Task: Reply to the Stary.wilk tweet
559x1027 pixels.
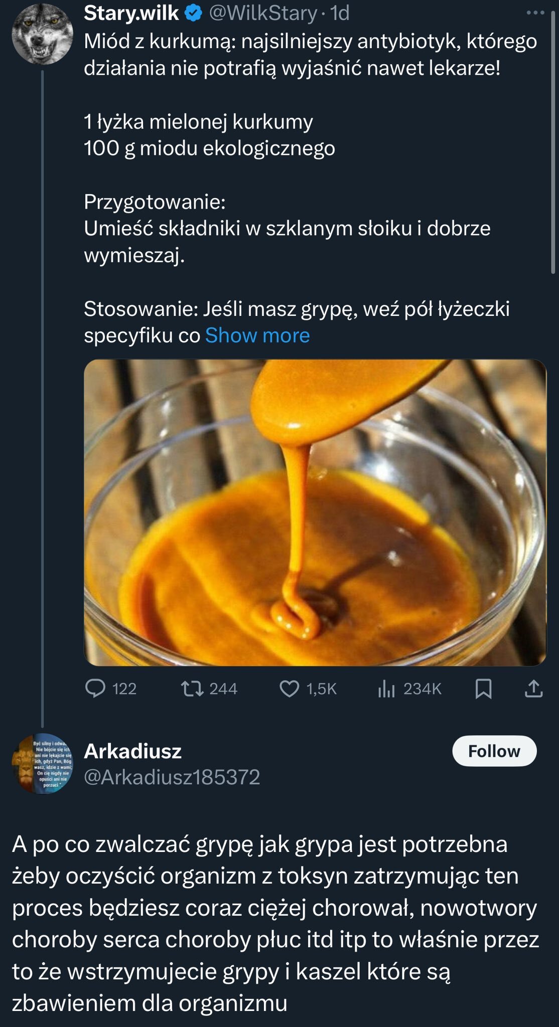Action: [x=95, y=689]
